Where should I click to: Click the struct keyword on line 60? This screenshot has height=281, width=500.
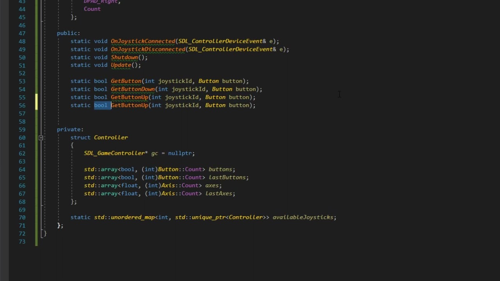pos(80,137)
